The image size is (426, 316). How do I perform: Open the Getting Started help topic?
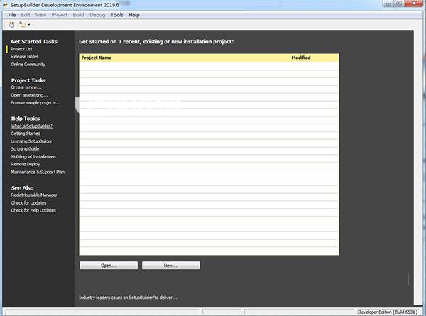tap(26, 134)
